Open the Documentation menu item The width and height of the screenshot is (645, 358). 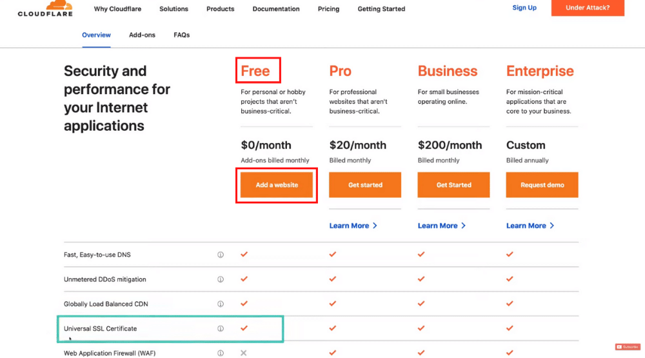[276, 8]
